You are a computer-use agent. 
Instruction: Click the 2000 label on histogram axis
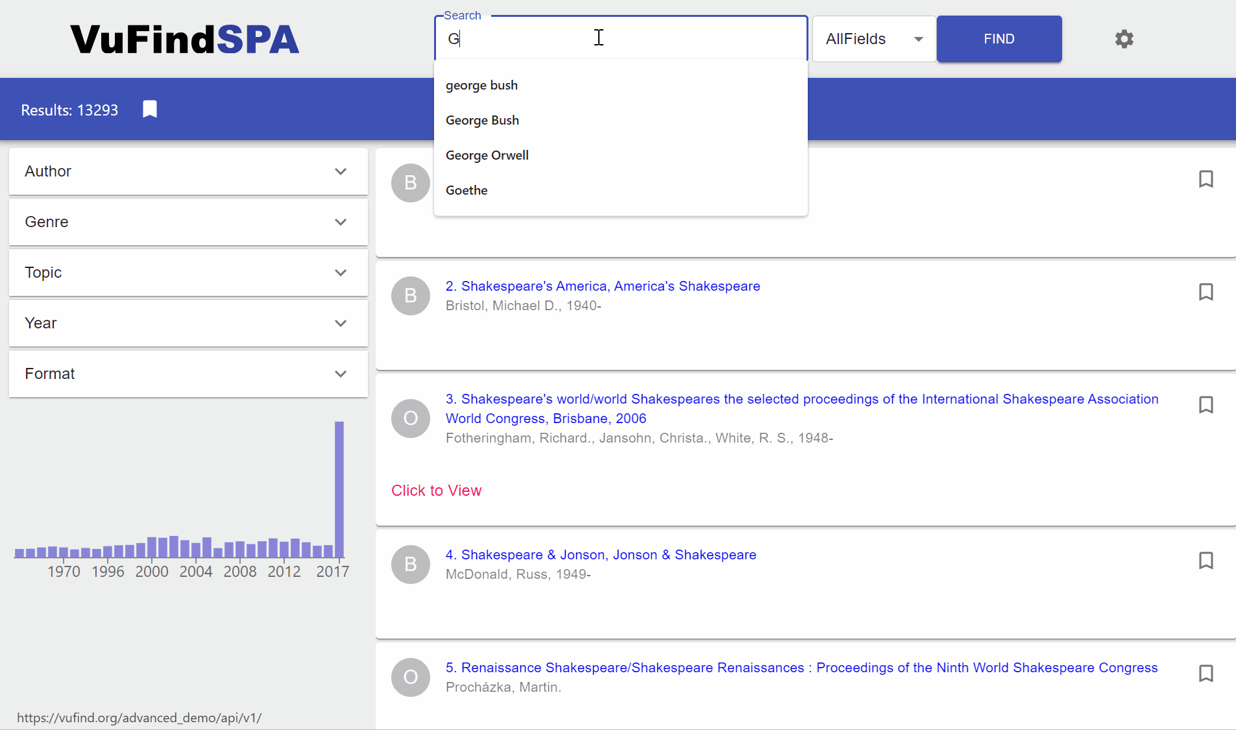(x=152, y=572)
